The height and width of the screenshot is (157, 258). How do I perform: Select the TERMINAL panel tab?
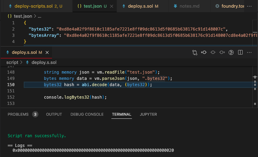[121, 114]
